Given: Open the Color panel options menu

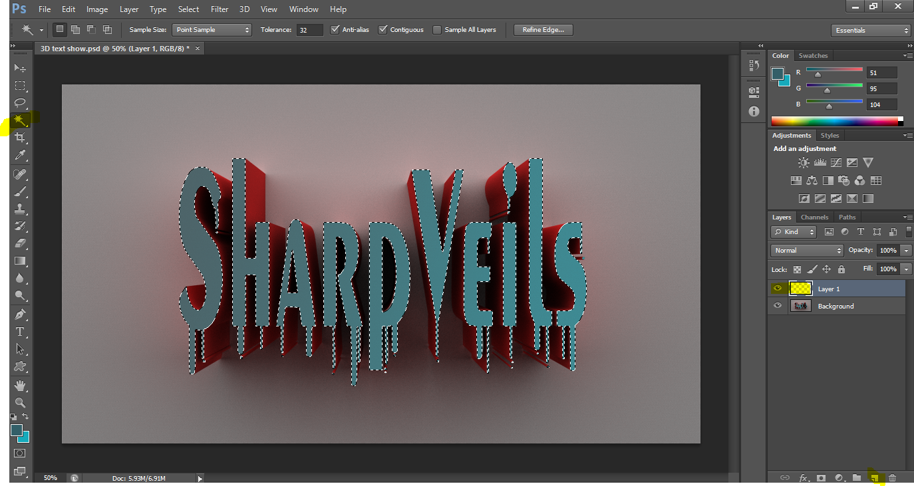Looking at the screenshot, I should pos(907,56).
